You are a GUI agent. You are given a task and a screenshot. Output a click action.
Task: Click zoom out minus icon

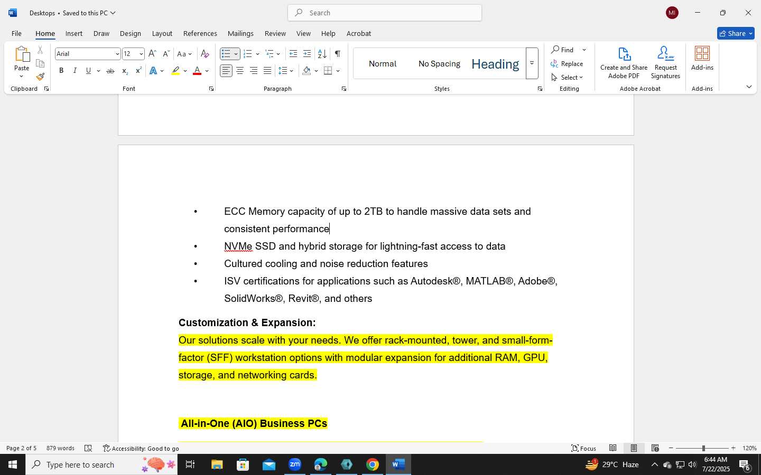click(x=671, y=448)
